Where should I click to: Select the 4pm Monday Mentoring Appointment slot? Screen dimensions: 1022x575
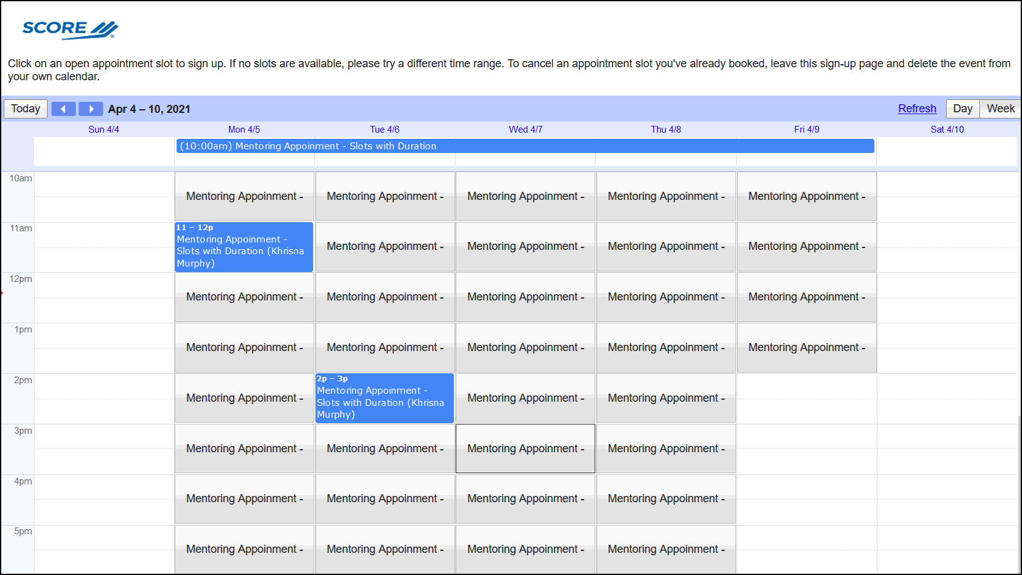(244, 498)
